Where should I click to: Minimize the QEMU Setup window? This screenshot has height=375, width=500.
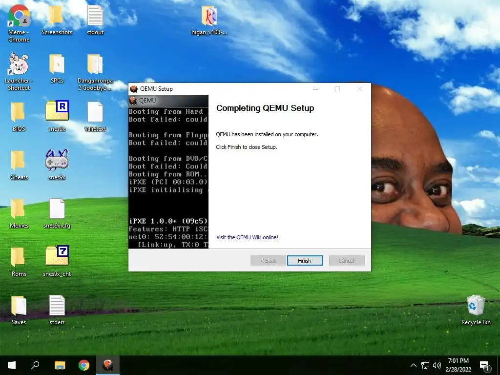(x=315, y=89)
